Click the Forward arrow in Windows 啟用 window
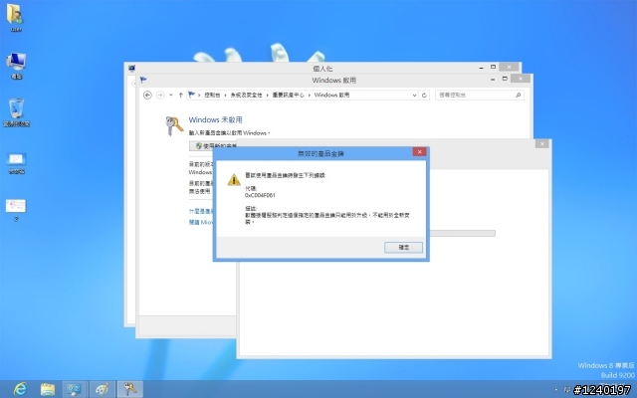 click(160, 96)
